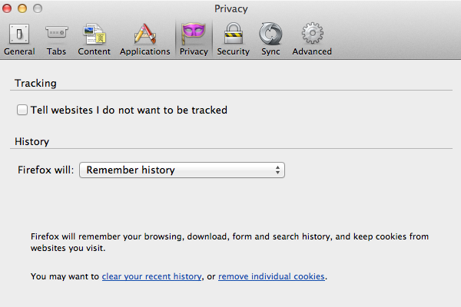Click the Sync tab label text
This screenshot has width=461, height=307.
click(270, 51)
